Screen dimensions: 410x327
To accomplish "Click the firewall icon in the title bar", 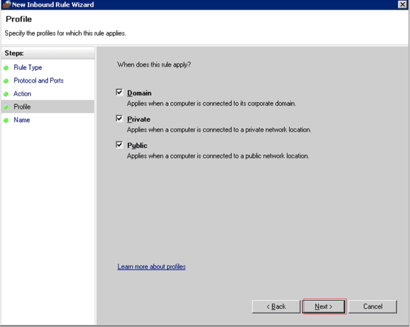I will point(6,5).
